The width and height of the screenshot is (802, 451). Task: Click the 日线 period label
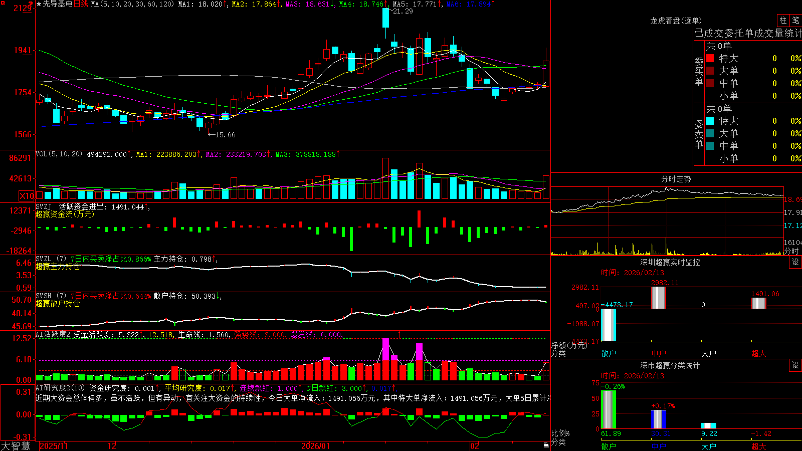81,4
